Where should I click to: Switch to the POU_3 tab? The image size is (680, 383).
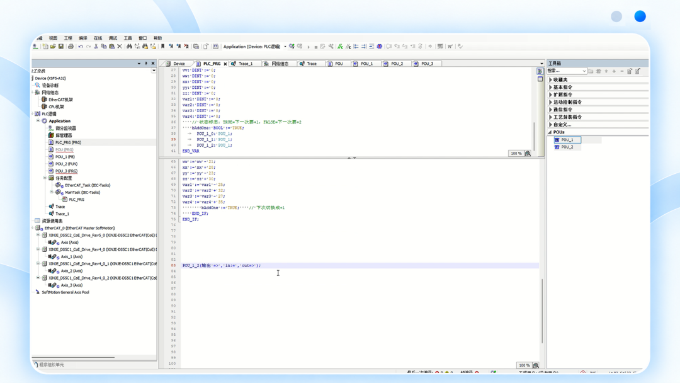click(427, 64)
